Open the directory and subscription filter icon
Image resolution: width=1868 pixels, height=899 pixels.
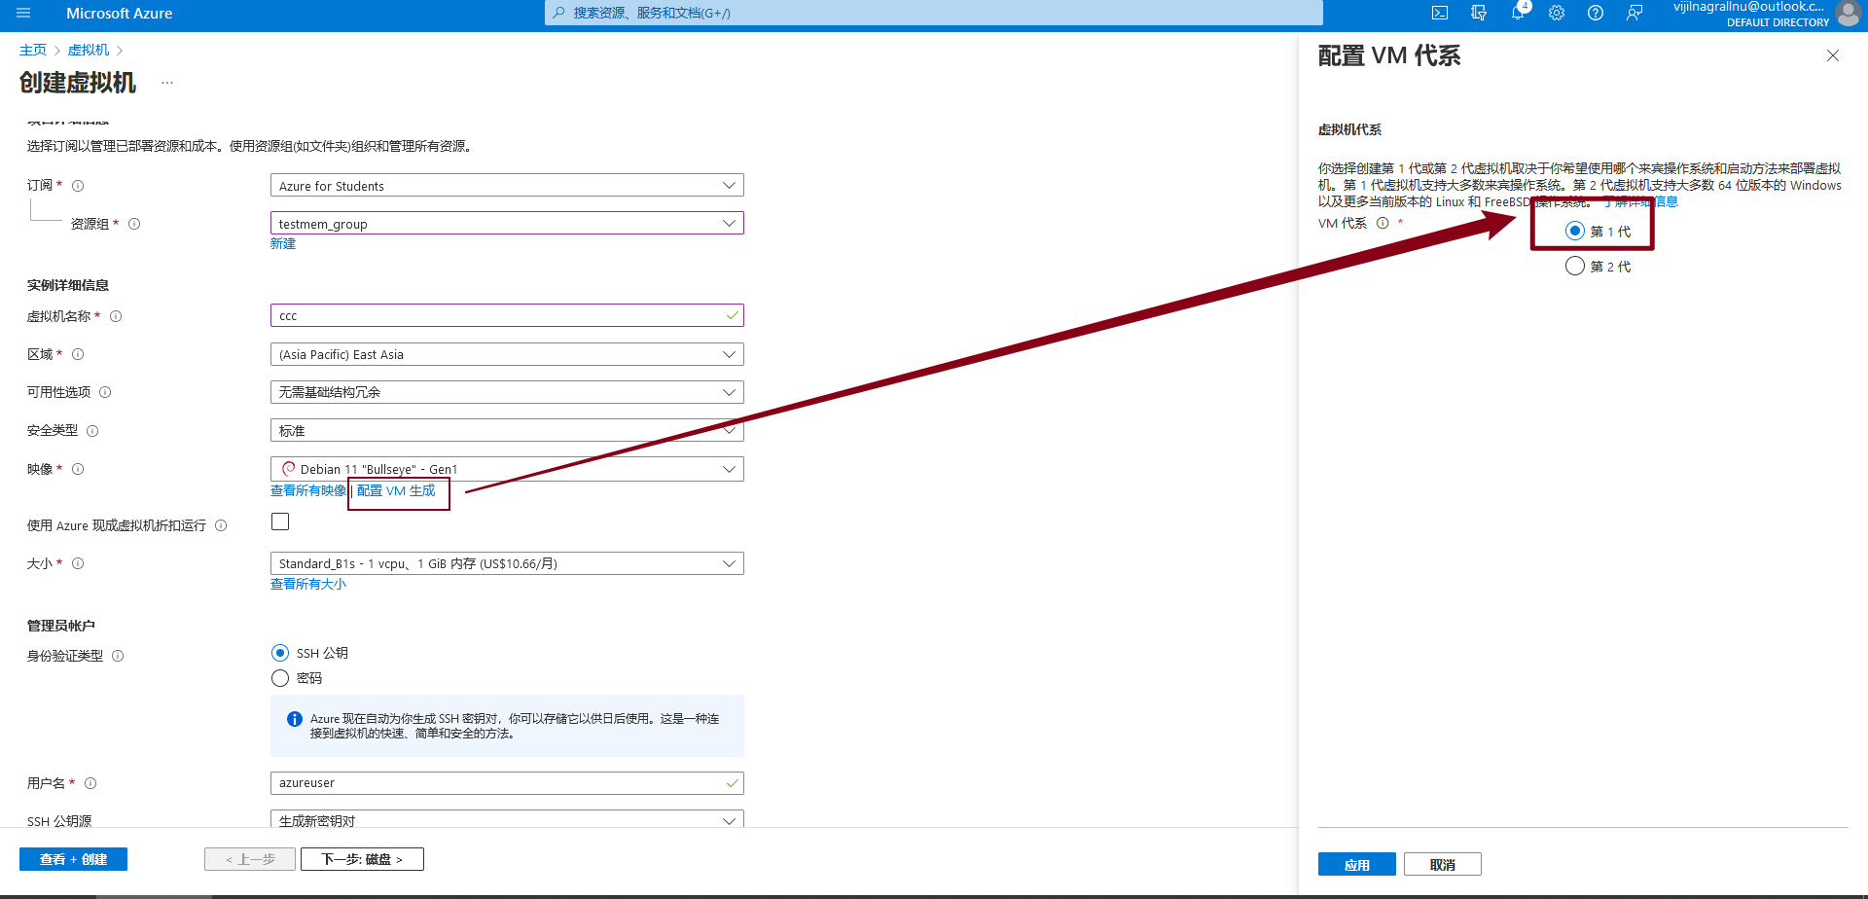(1479, 14)
